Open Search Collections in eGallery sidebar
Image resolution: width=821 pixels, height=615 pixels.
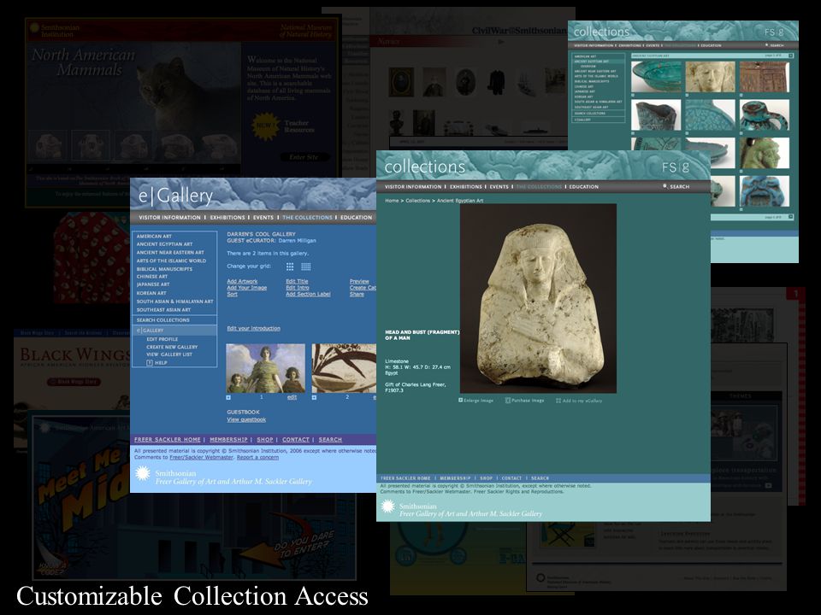(162, 320)
